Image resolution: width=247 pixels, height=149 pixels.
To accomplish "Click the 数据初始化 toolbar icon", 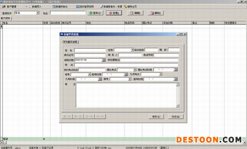I will [54, 7].
